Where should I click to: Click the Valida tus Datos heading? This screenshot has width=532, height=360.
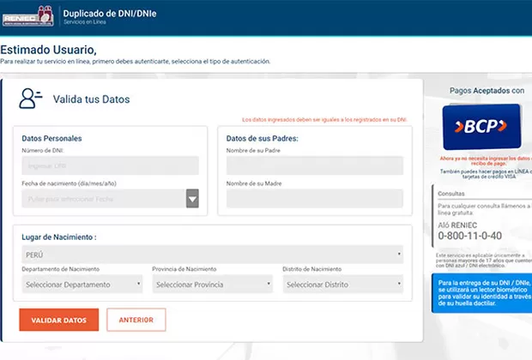click(x=91, y=99)
